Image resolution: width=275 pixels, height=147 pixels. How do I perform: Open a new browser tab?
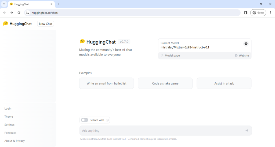59,4
